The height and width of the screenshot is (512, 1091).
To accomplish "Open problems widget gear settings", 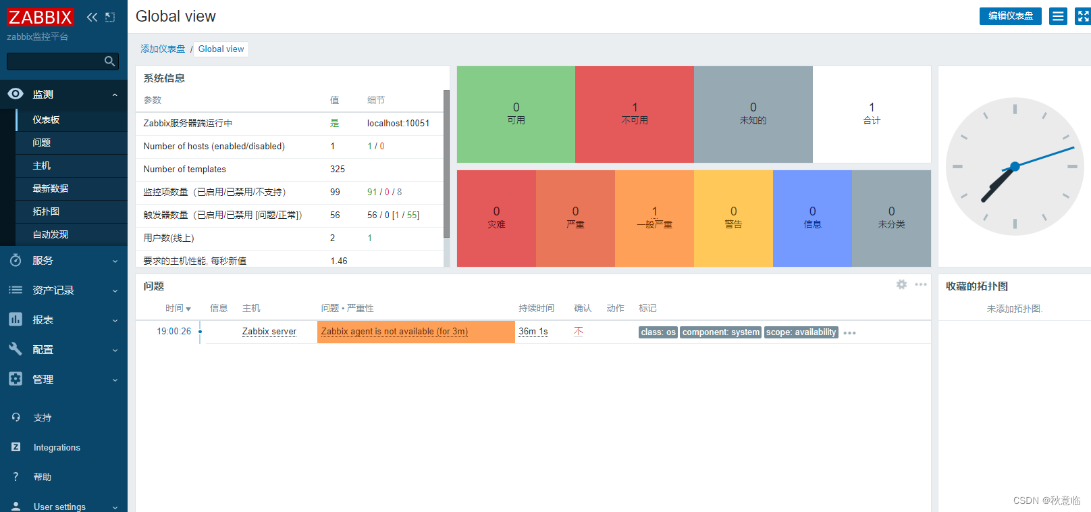I will point(901,284).
